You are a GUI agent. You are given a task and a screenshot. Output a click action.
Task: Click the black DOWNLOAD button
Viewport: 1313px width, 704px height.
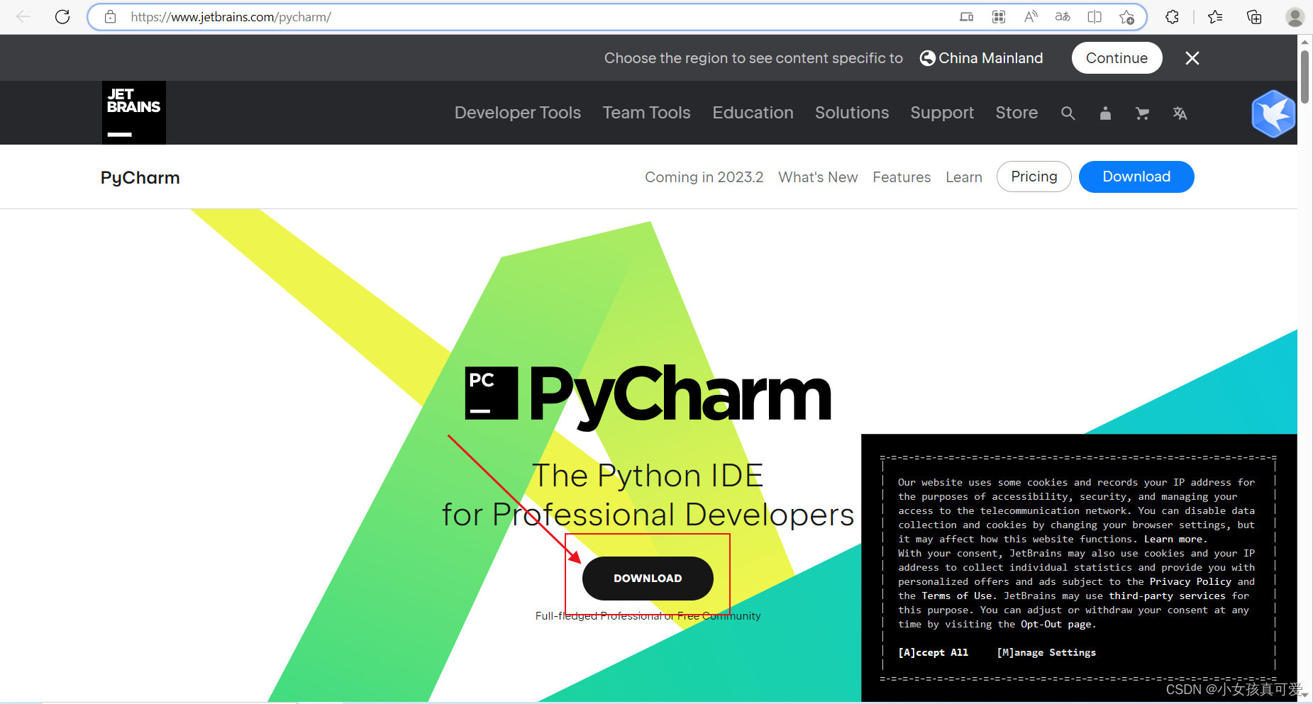(648, 579)
